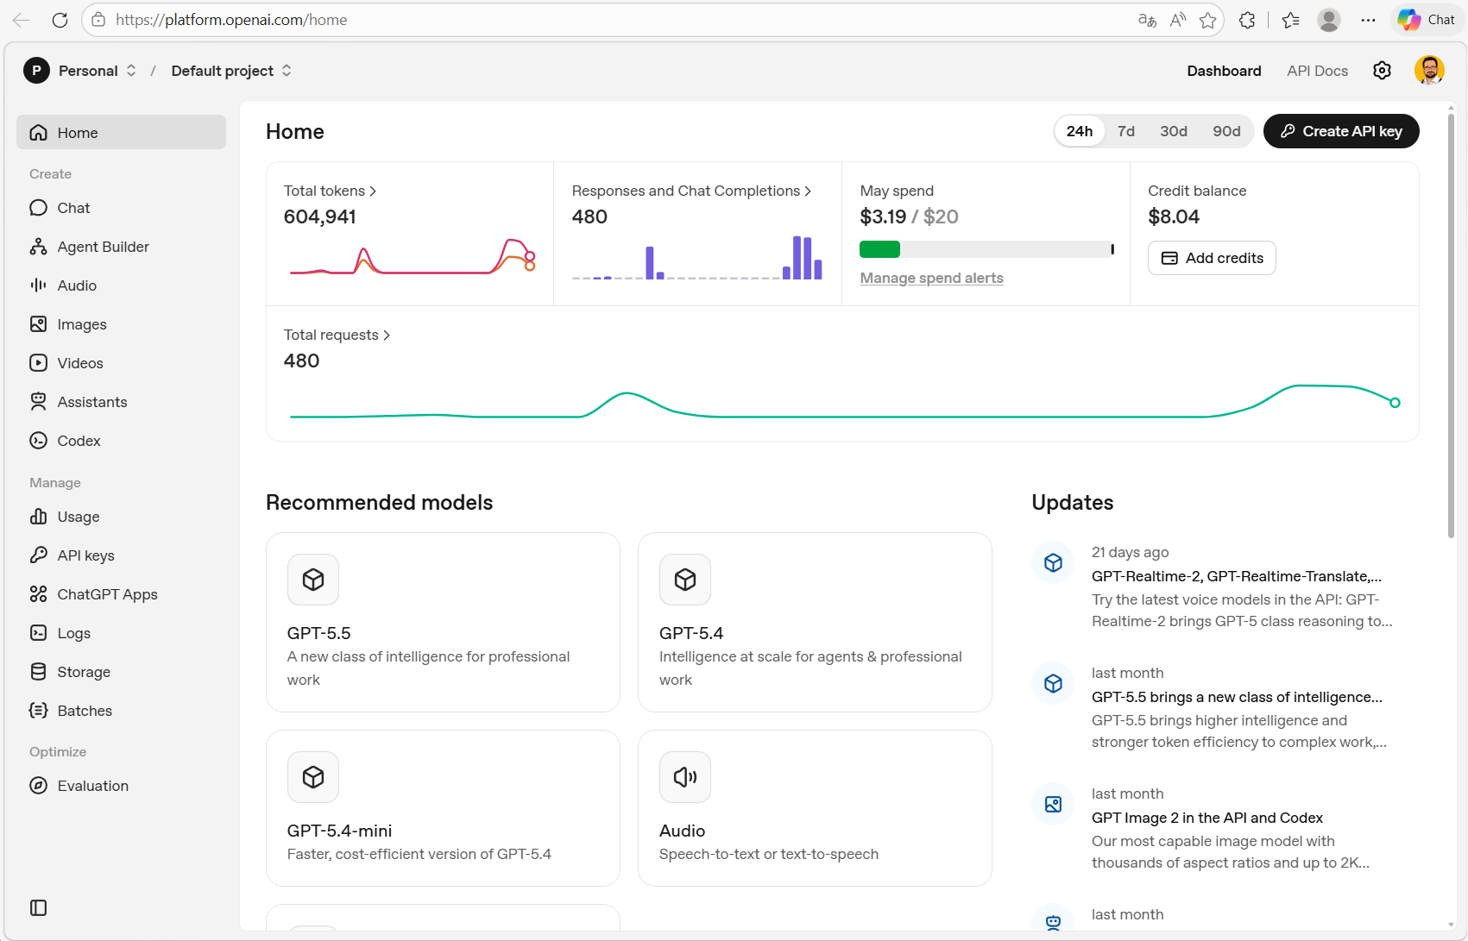Click the Completions bar chart
The width and height of the screenshot is (1468, 941).
coord(697,257)
